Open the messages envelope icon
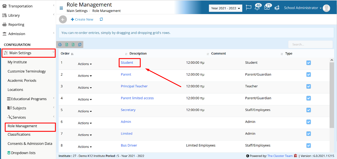The image size is (337, 159). click(267, 8)
